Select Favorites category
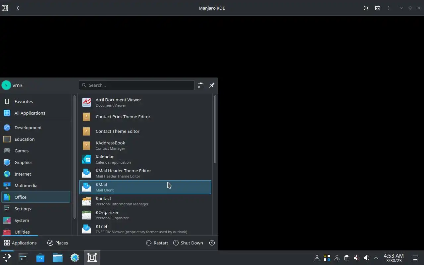The image size is (424, 265). [36, 101]
